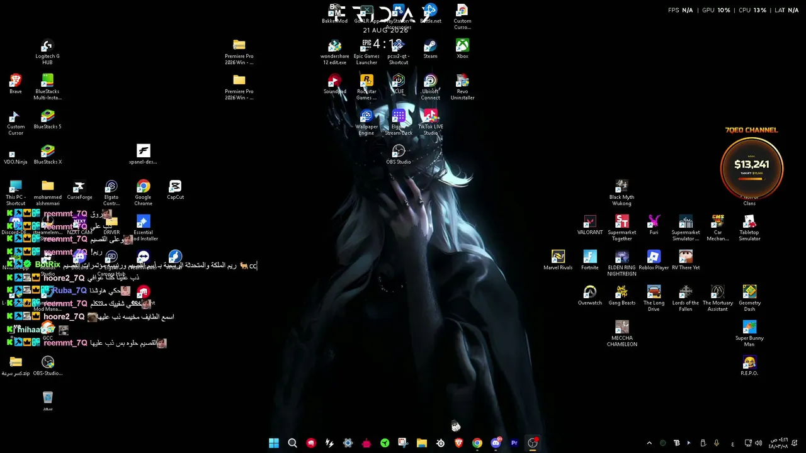Select the Supermarket Together game icon
The image size is (806, 453).
[x=622, y=228]
